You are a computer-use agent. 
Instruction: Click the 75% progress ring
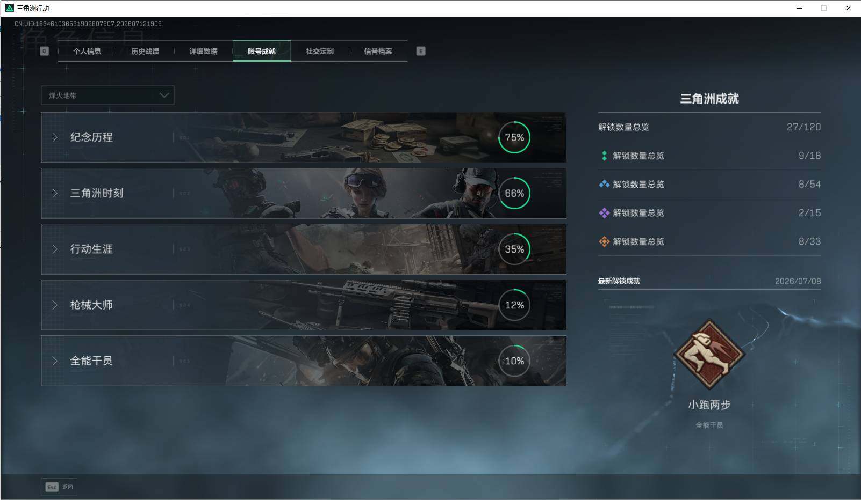coord(514,137)
